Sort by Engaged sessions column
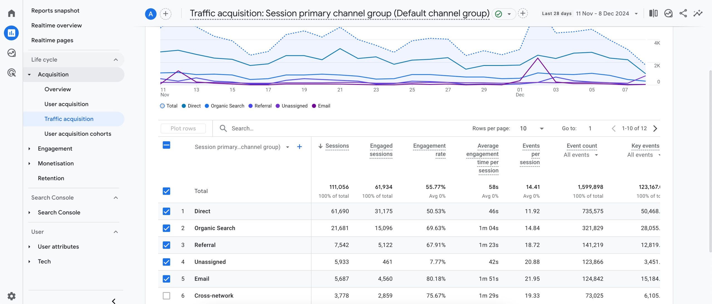This screenshot has height=304, width=712. pyautogui.click(x=381, y=150)
